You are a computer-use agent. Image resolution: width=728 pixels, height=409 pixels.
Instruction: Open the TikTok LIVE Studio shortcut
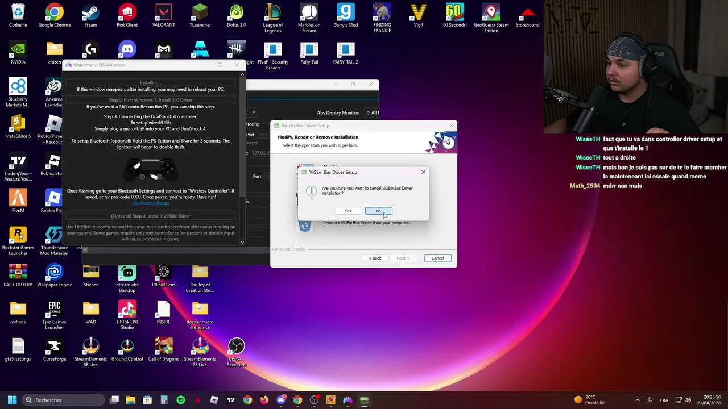127,315
